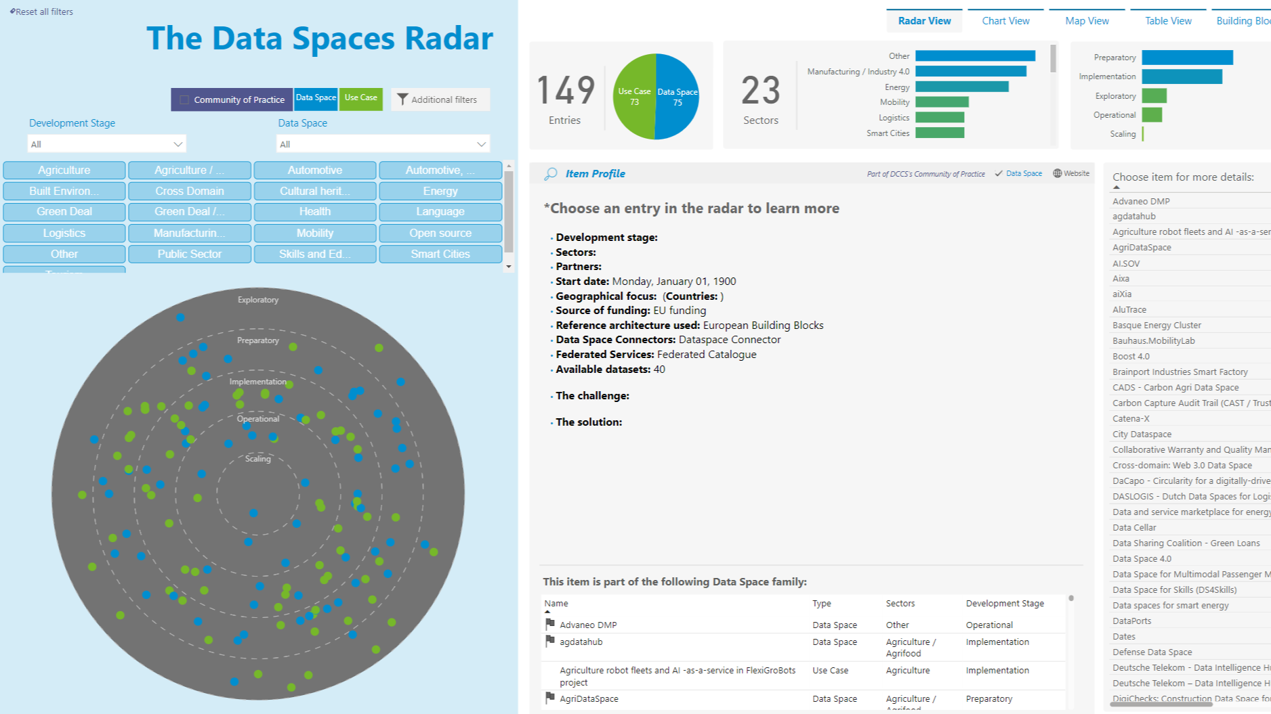Switch to the Chart View tab
1271x714 pixels.
[1005, 20]
